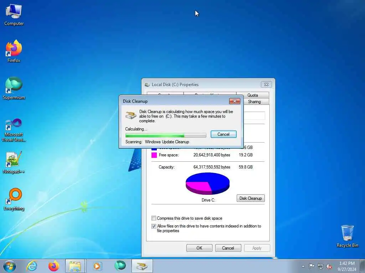Click the 59.8 GB capacity text
Viewport: 365px width, 273px height.
tap(246, 167)
